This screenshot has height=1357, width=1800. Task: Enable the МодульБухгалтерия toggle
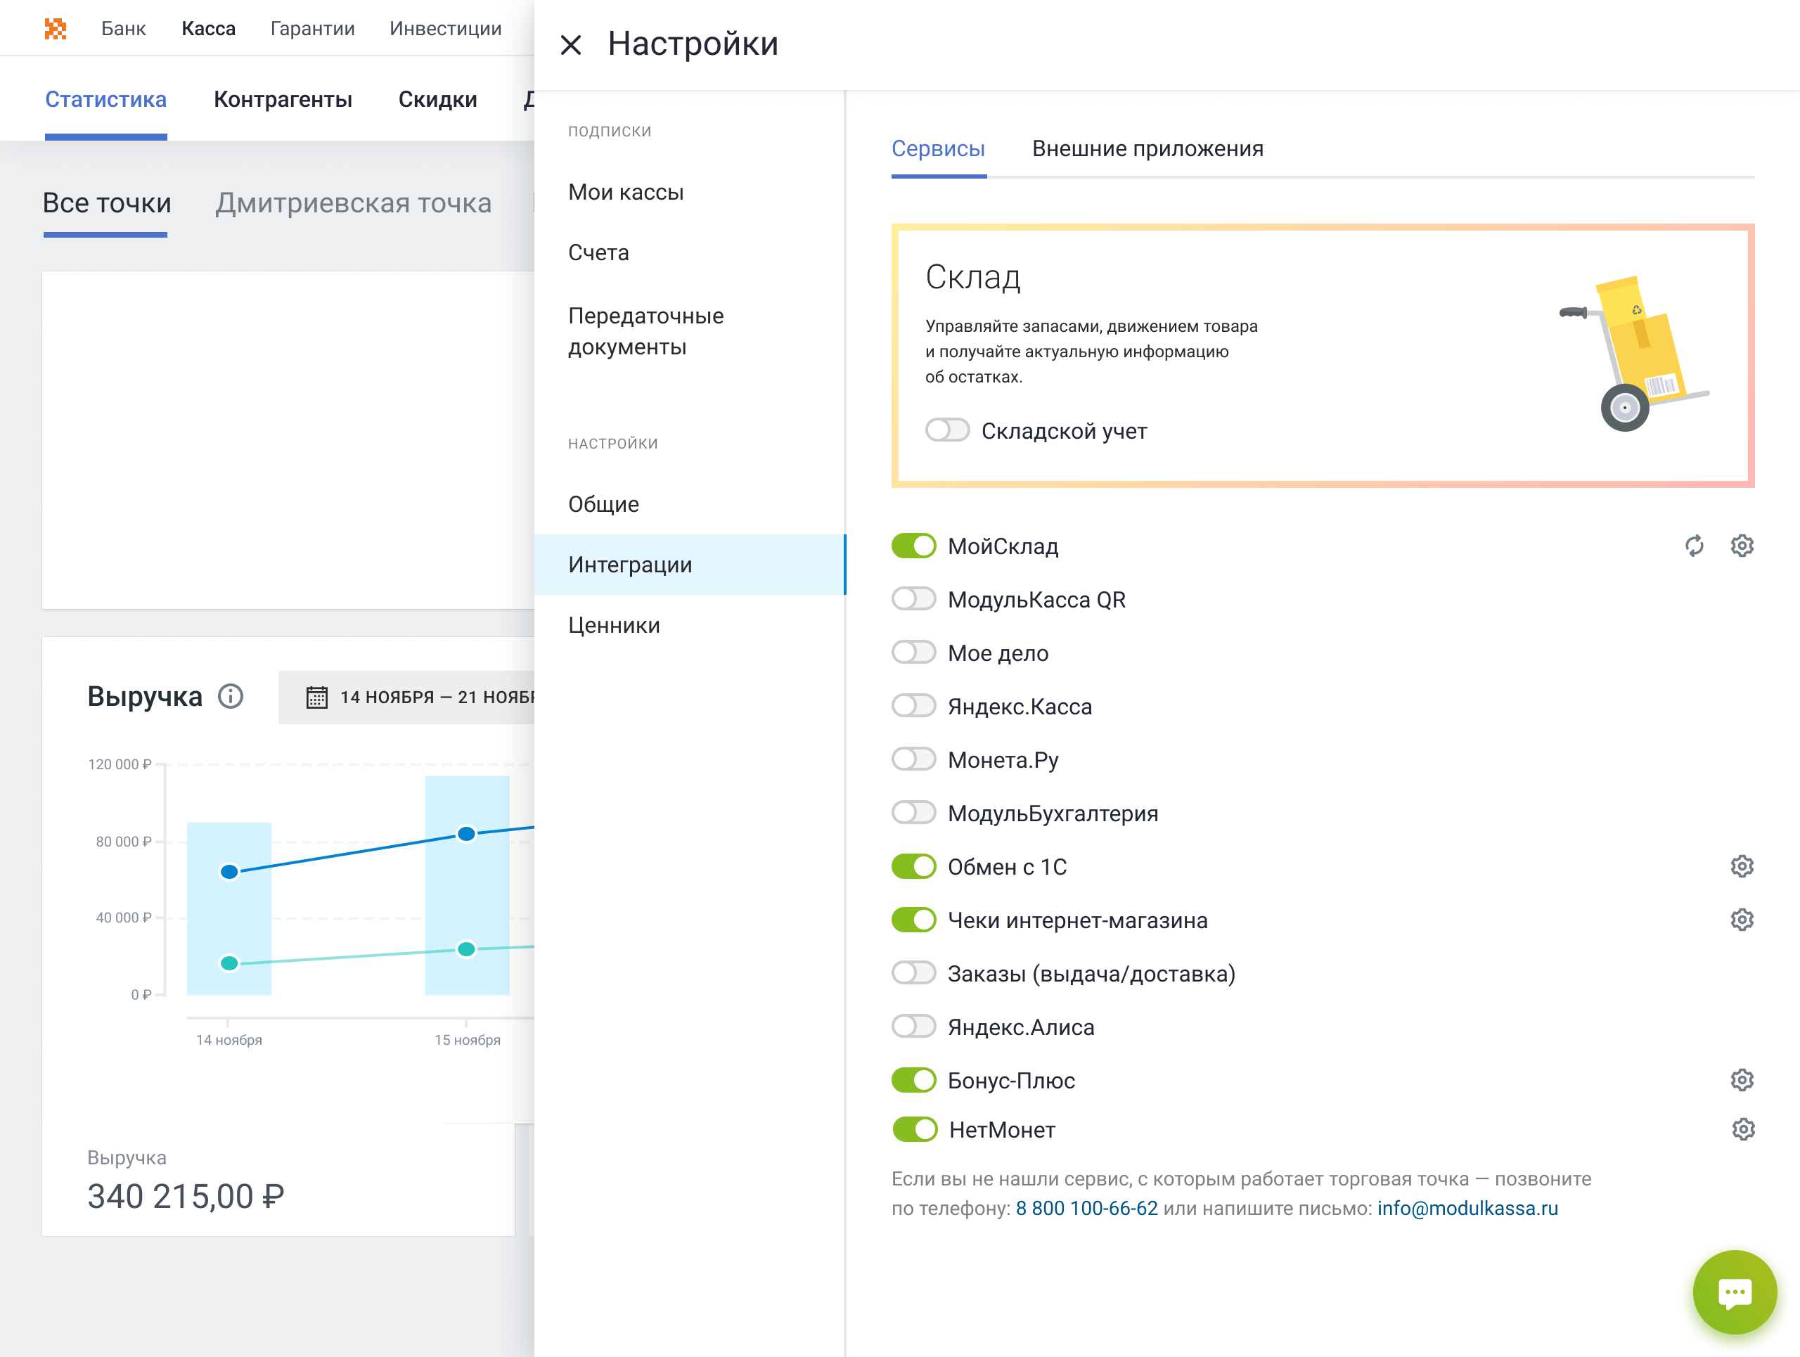914,813
